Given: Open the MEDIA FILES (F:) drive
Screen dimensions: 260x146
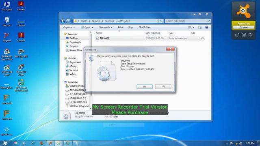Looking at the screenshot, I should point(78,98).
